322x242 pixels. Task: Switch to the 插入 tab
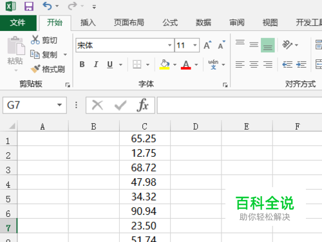[x=88, y=23]
